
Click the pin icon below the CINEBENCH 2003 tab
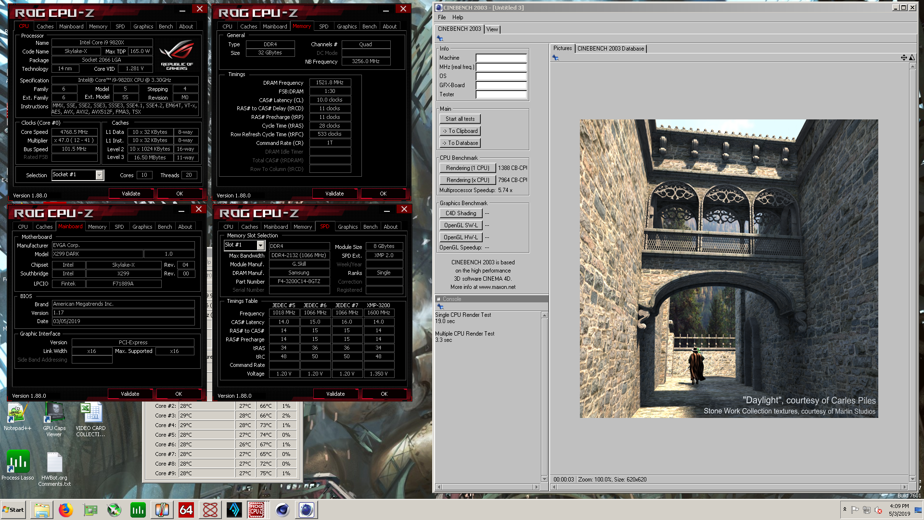[440, 39]
